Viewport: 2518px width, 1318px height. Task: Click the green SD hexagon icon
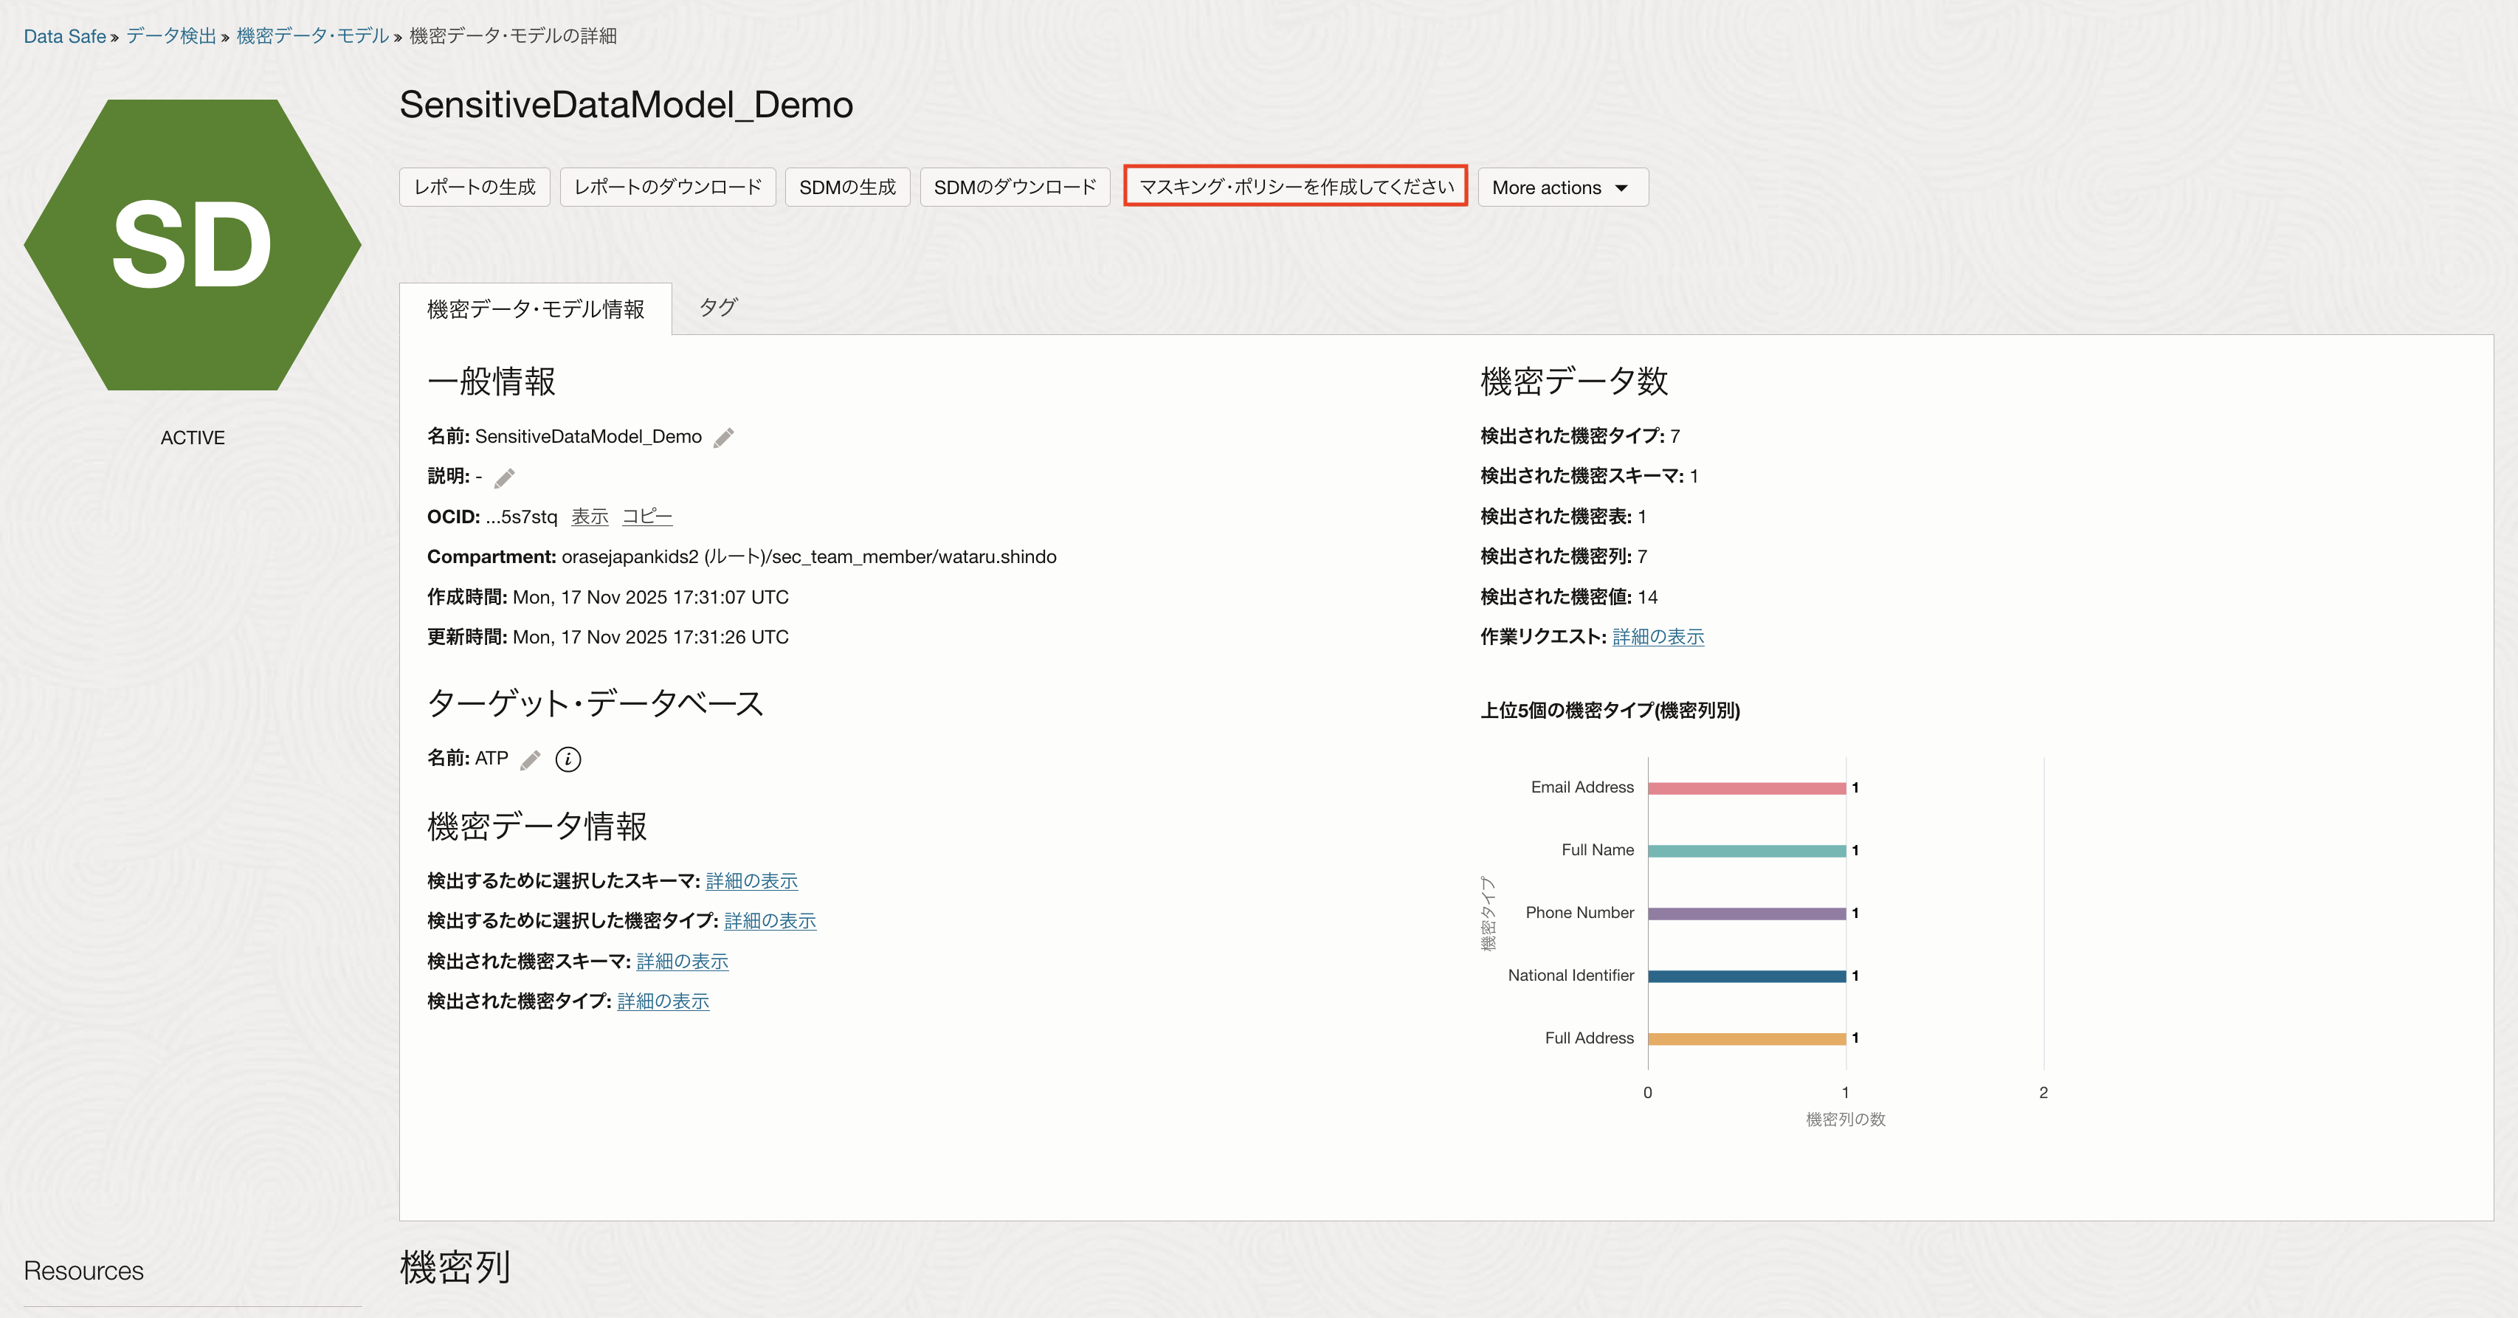(x=193, y=244)
